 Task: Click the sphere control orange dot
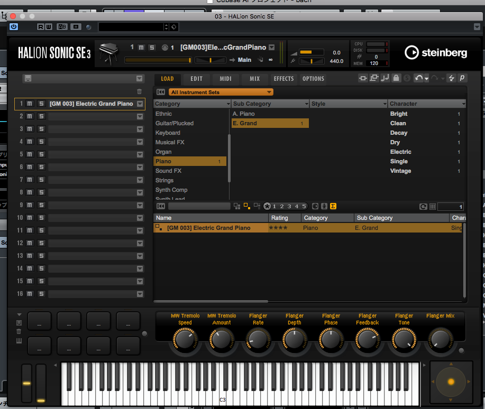[451, 382]
